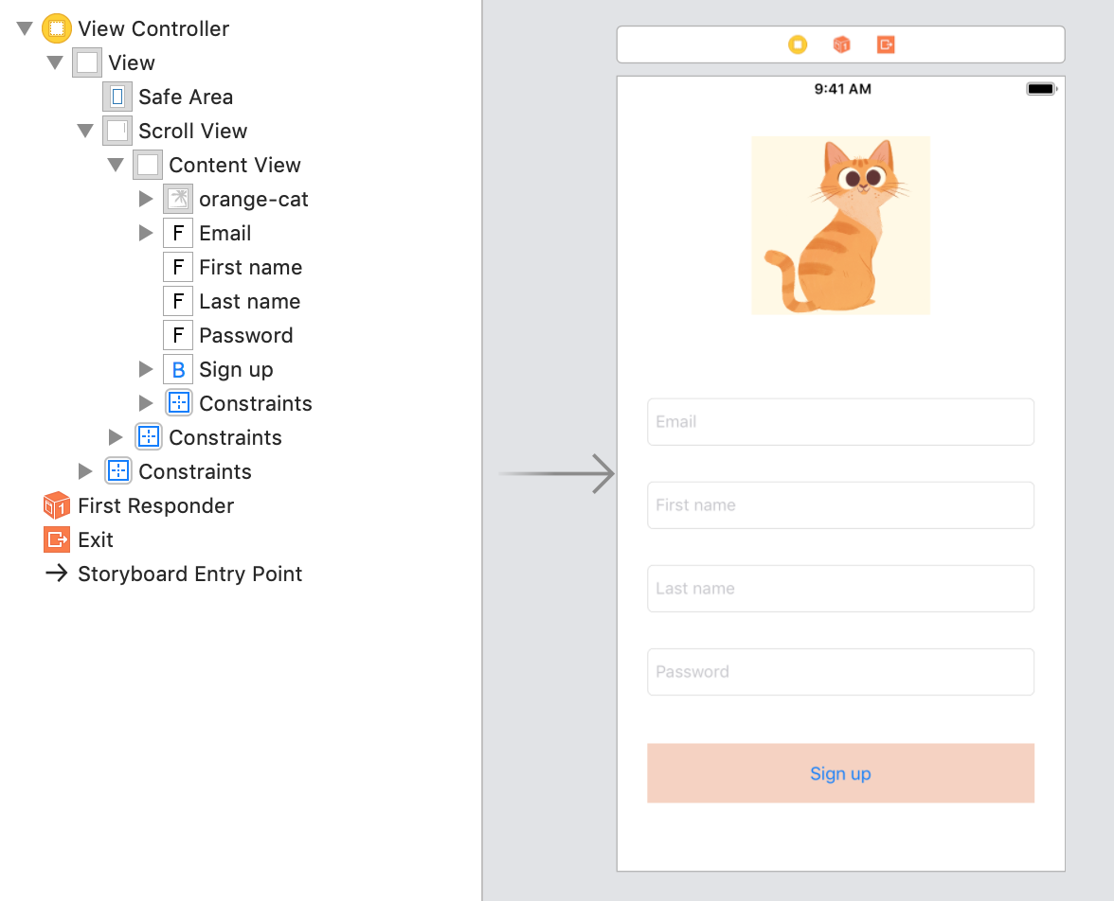The height and width of the screenshot is (901, 1114).
Task: Click the Sign up button icon in outline
Action: point(178,369)
